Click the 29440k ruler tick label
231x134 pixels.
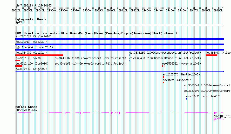[x=159, y=10]
